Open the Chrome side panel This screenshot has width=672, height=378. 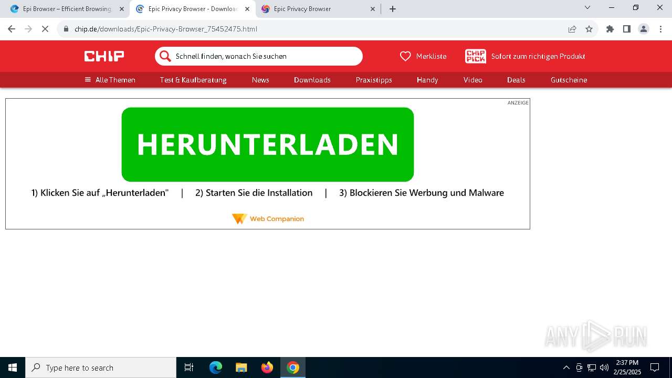627,29
